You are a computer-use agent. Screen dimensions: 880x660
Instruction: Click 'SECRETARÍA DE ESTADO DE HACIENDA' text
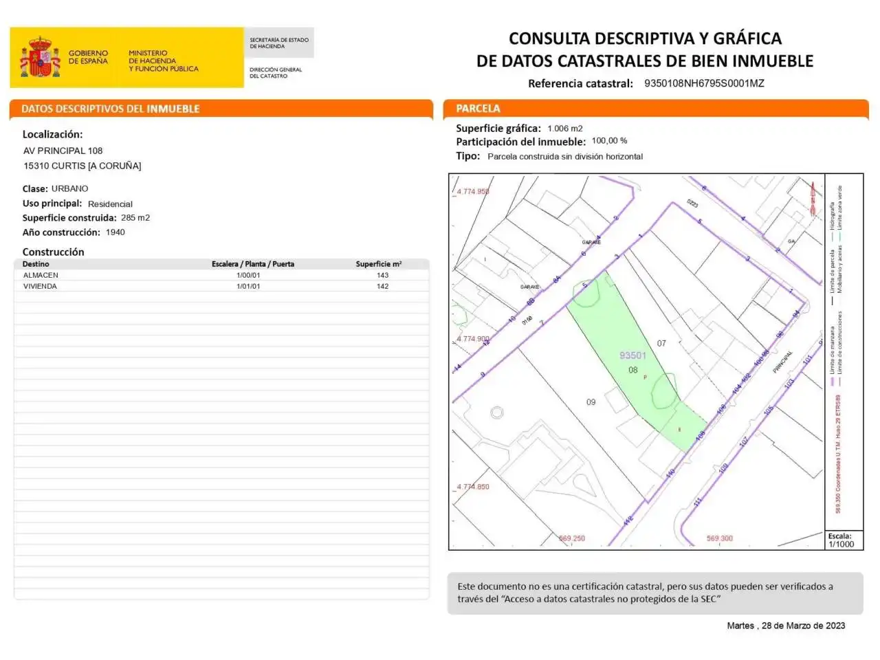click(x=278, y=43)
